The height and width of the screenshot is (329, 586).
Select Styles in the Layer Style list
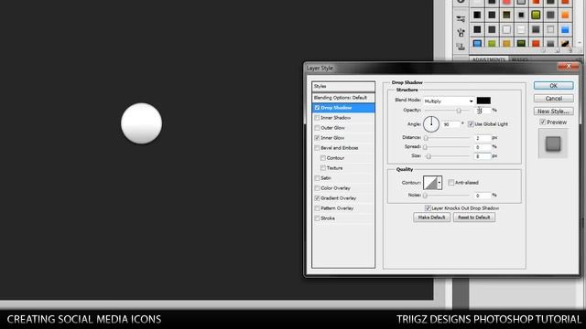pyautogui.click(x=343, y=86)
